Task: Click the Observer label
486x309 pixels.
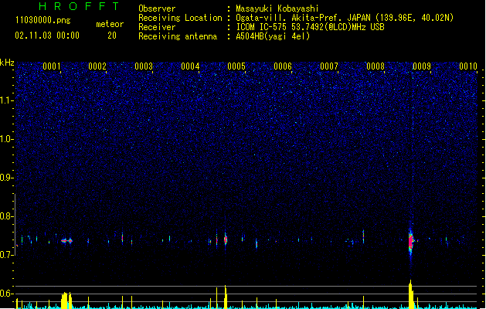Action: (157, 8)
